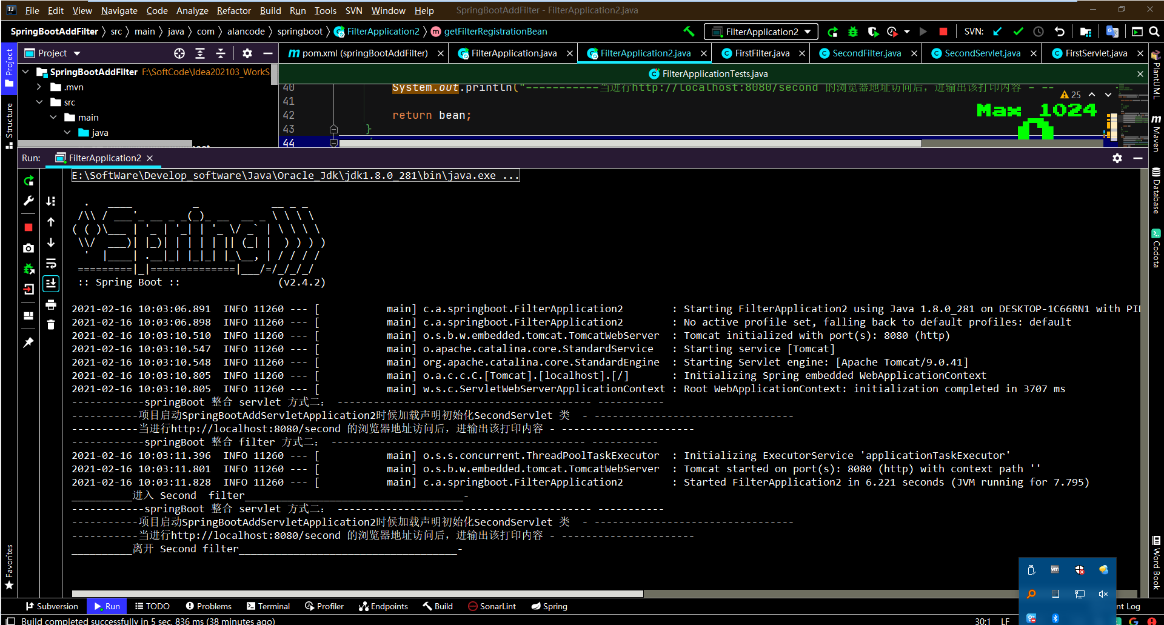The height and width of the screenshot is (625, 1164).
Task: Pin the Run tab with the pin icon
Action: [28, 343]
